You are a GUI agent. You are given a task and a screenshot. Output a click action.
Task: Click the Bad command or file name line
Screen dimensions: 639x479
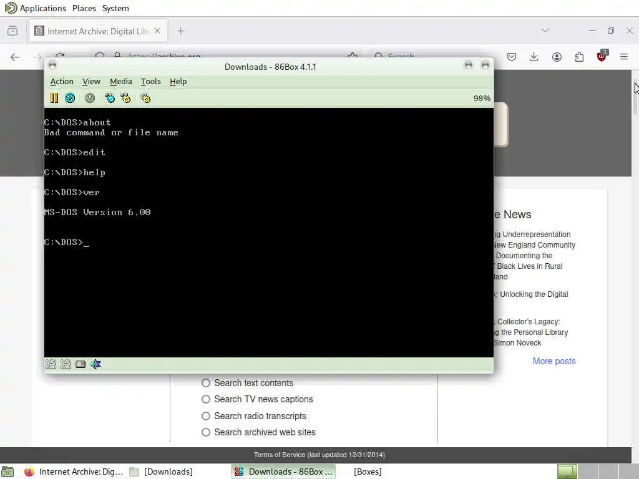[x=111, y=133]
